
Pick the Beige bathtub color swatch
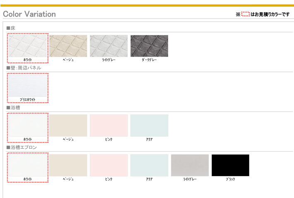click(68, 125)
